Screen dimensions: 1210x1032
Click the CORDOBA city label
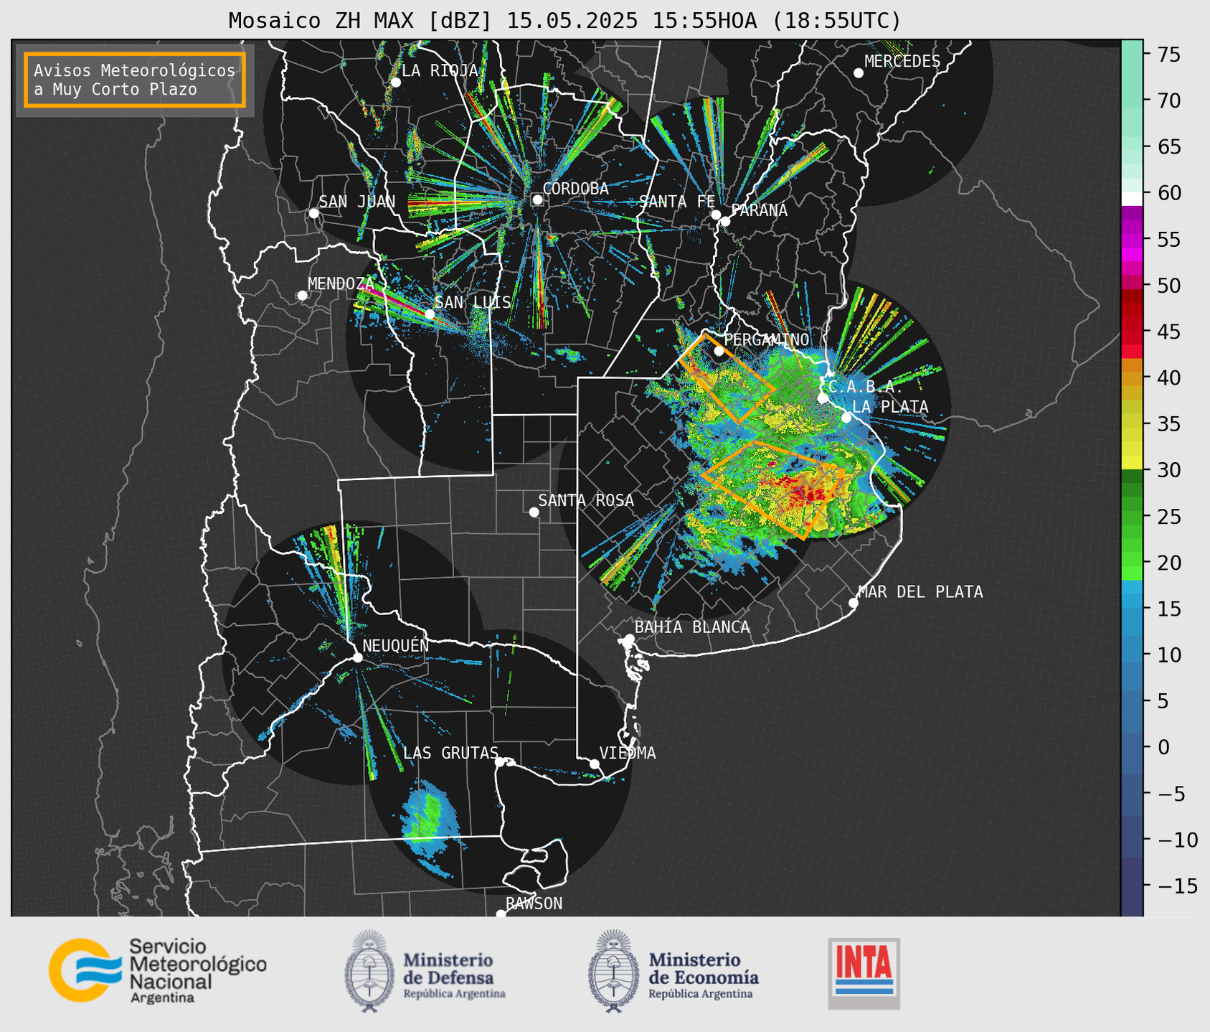coord(576,189)
